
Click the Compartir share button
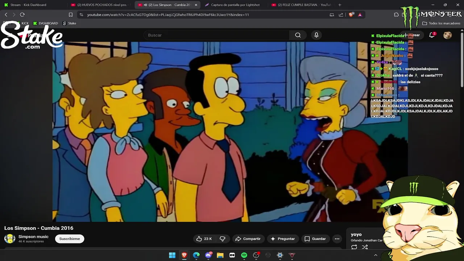click(x=248, y=239)
